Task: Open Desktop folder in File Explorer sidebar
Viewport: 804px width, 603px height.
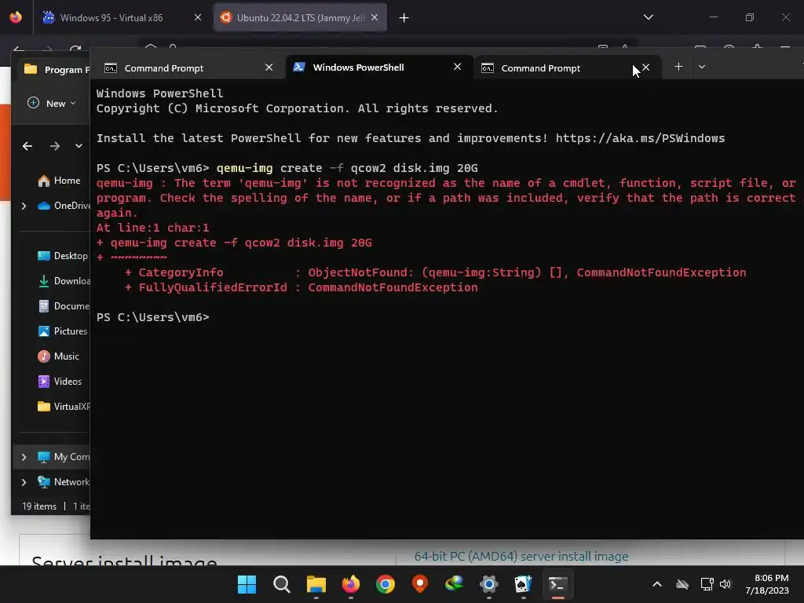Action: coord(63,256)
